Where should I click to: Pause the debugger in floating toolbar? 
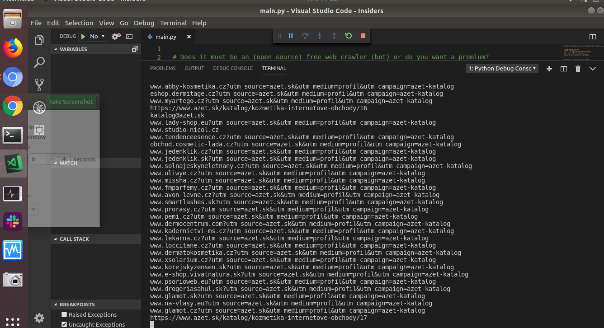pyautogui.click(x=291, y=36)
